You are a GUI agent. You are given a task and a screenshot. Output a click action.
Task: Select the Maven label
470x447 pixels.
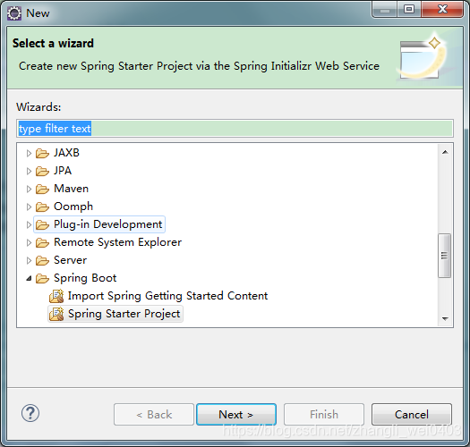(72, 189)
